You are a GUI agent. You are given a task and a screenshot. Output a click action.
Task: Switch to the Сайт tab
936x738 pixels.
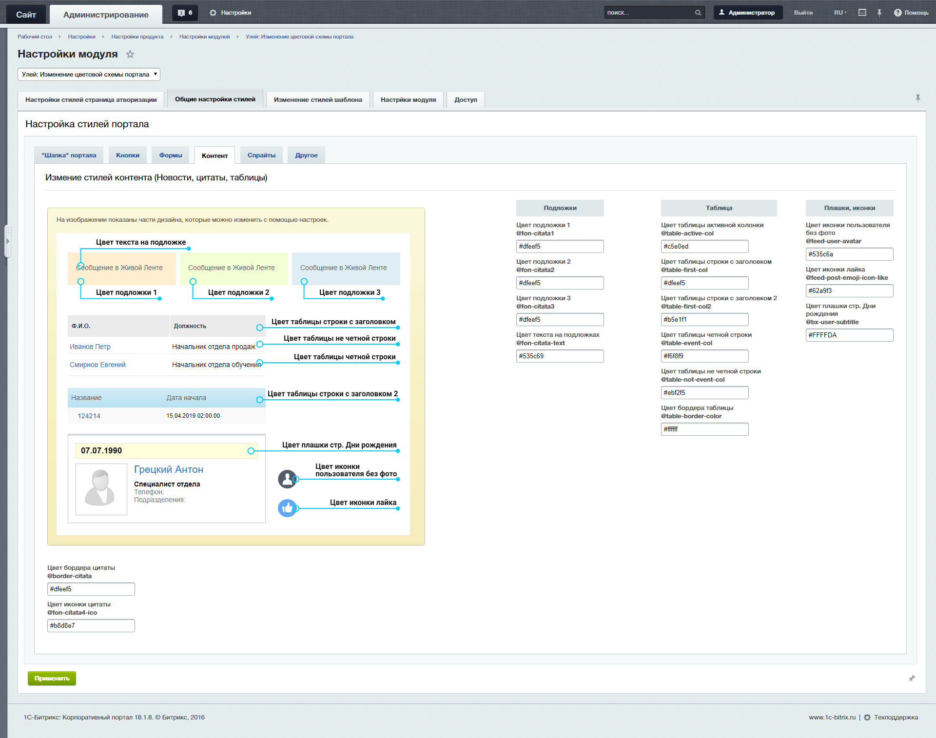click(x=26, y=15)
